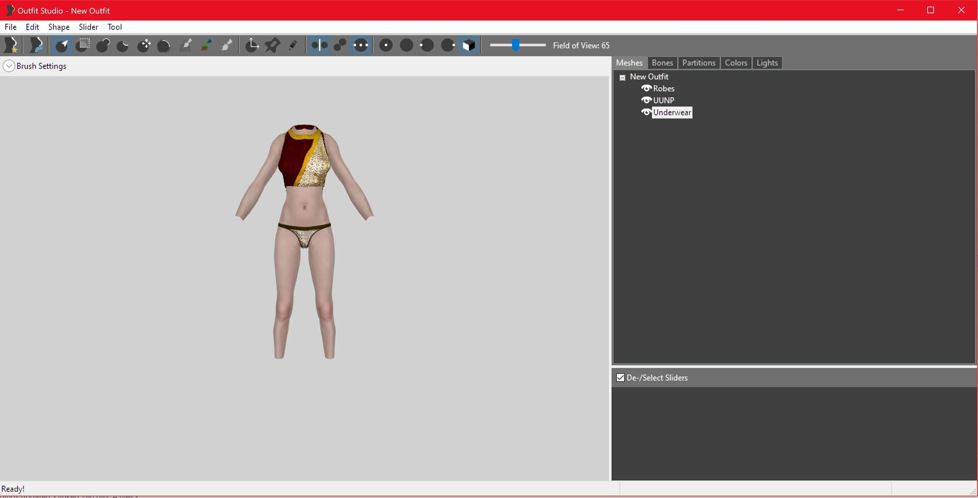Select the Pivot pushpin tool

[273, 45]
